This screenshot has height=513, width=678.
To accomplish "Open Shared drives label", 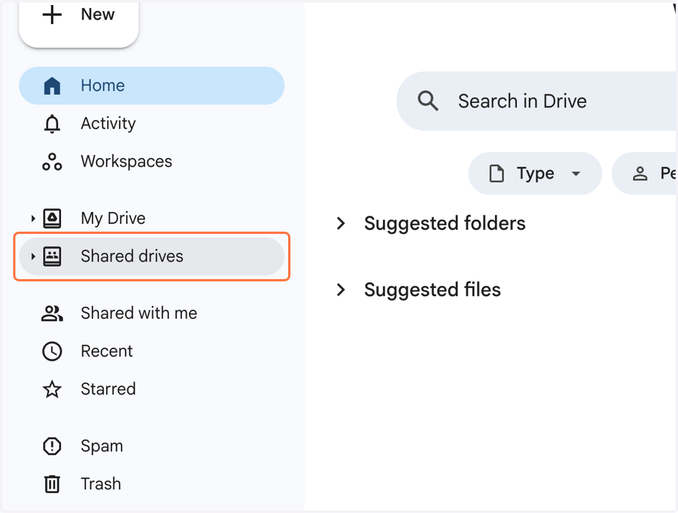I will 132,256.
